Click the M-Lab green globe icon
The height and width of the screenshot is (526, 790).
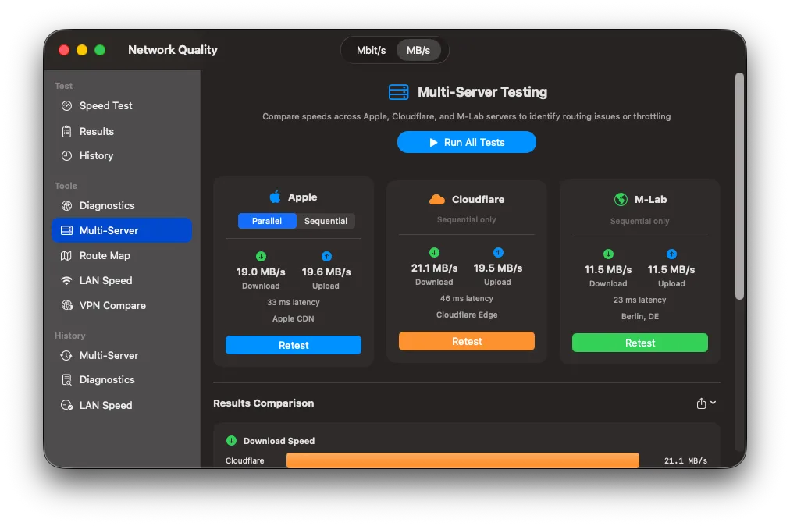(621, 200)
